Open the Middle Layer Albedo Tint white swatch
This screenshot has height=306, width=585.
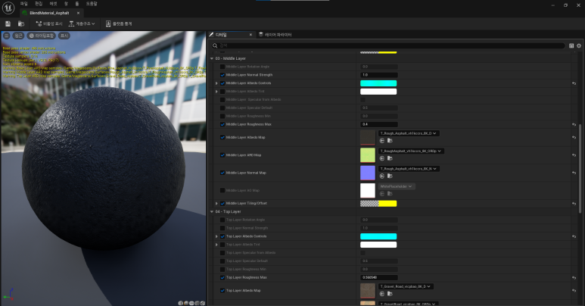click(x=378, y=92)
